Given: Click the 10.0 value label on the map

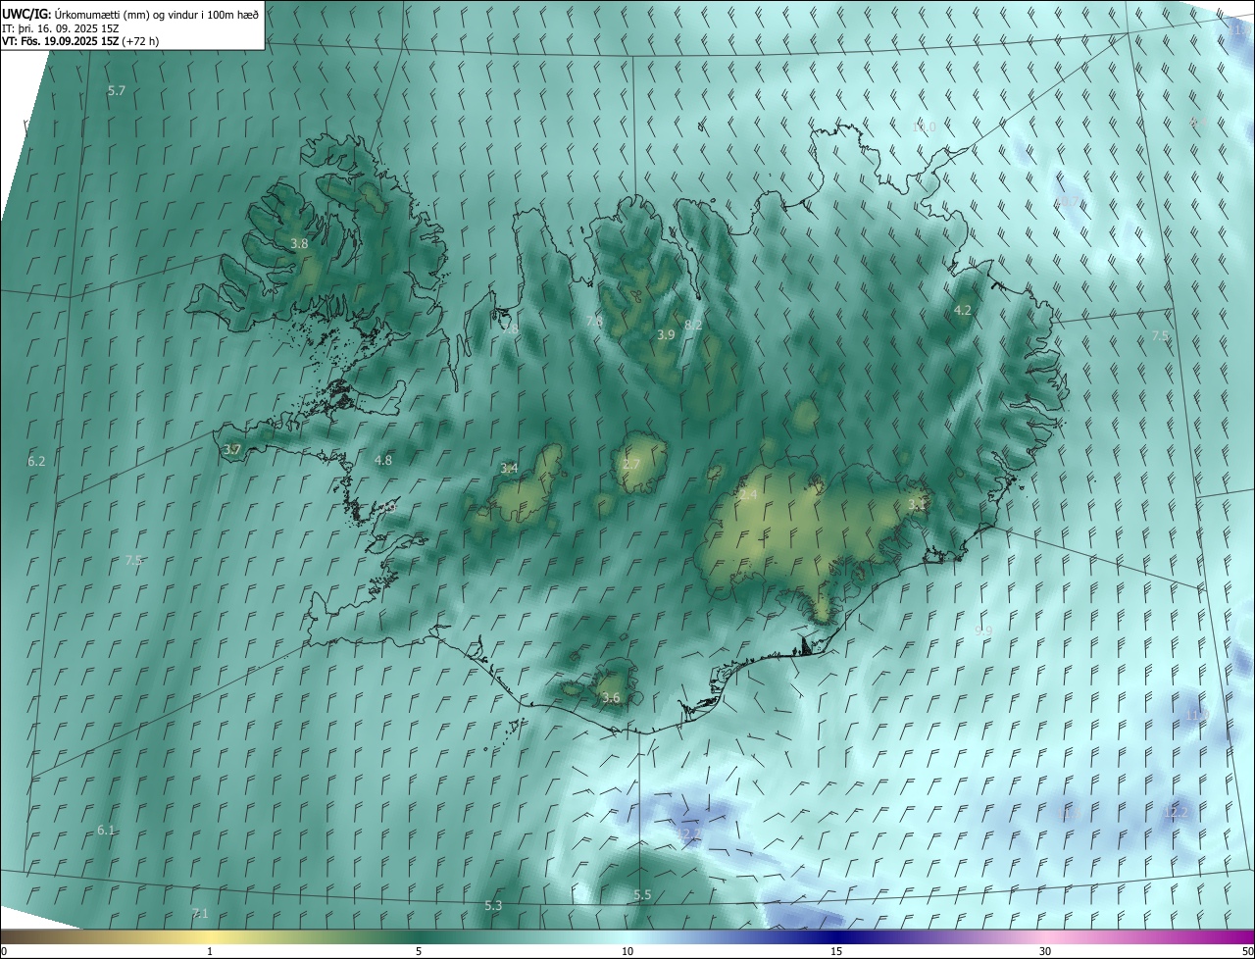Looking at the screenshot, I should point(925,126).
